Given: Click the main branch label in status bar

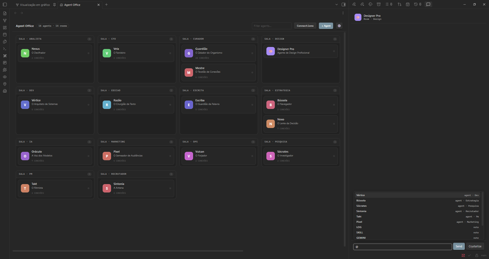Looking at the screenshot, I should [x=484, y=255].
